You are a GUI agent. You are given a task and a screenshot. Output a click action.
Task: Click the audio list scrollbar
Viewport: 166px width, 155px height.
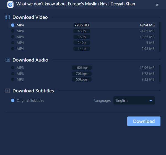pyautogui.click(x=159, y=73)
